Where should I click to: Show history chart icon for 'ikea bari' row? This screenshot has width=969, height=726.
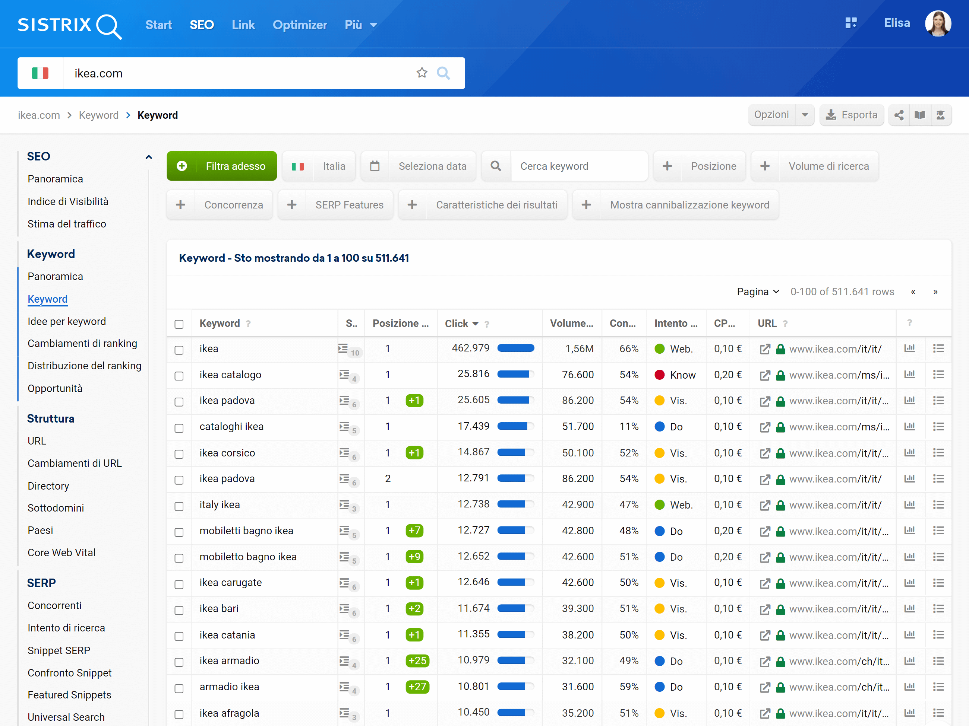[x=909, y=608]
